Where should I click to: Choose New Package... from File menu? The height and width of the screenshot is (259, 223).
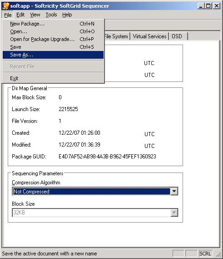coord(53,24)
